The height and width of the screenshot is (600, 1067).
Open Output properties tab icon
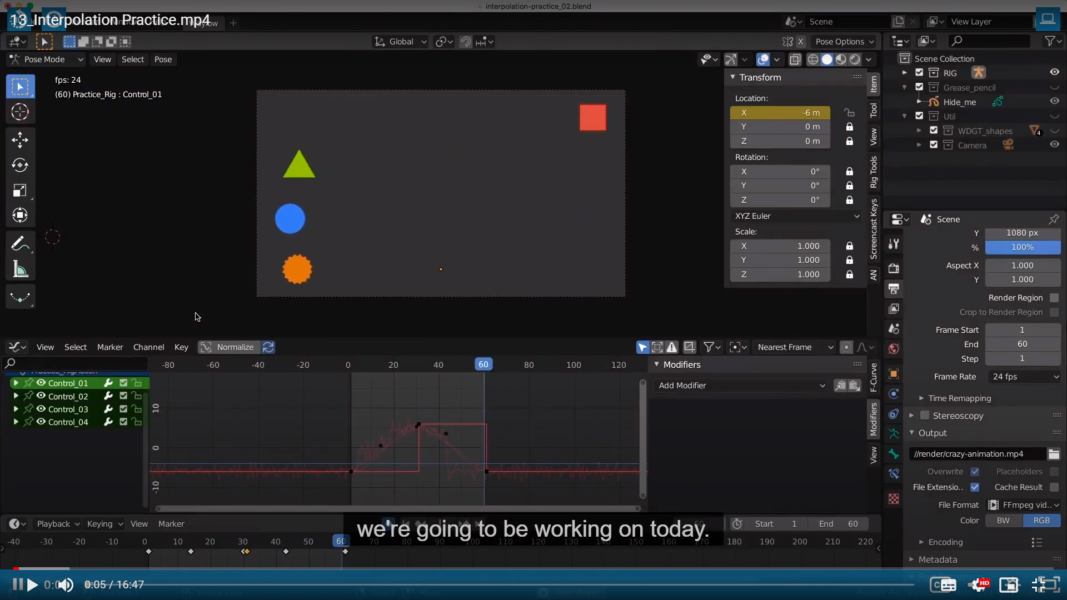[x=894, y=289]
